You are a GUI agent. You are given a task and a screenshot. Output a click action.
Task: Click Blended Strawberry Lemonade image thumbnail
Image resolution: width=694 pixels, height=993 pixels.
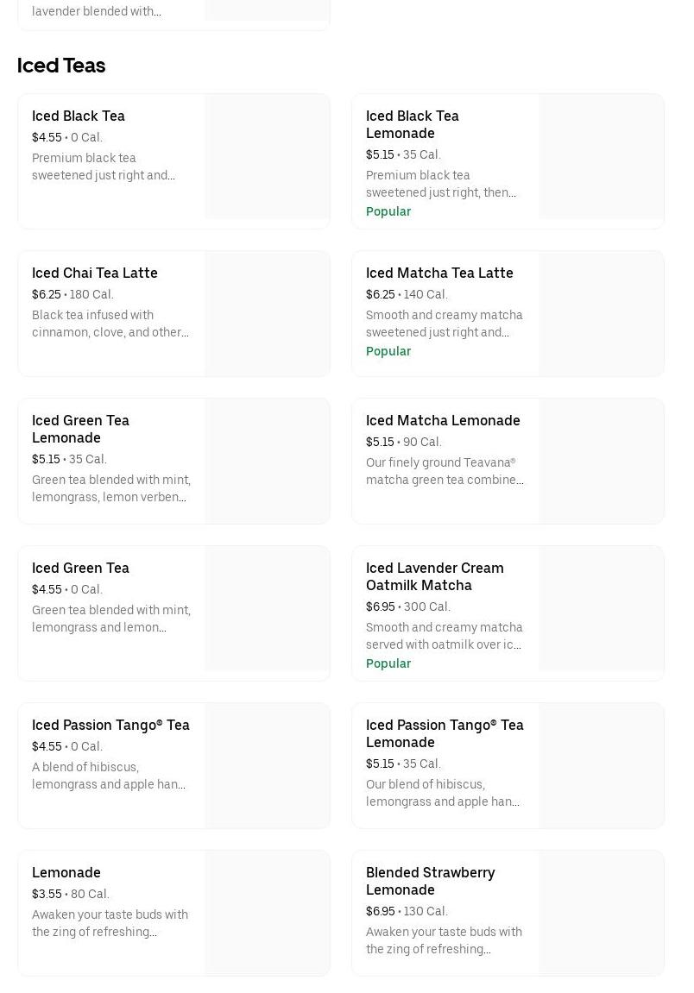602,913
